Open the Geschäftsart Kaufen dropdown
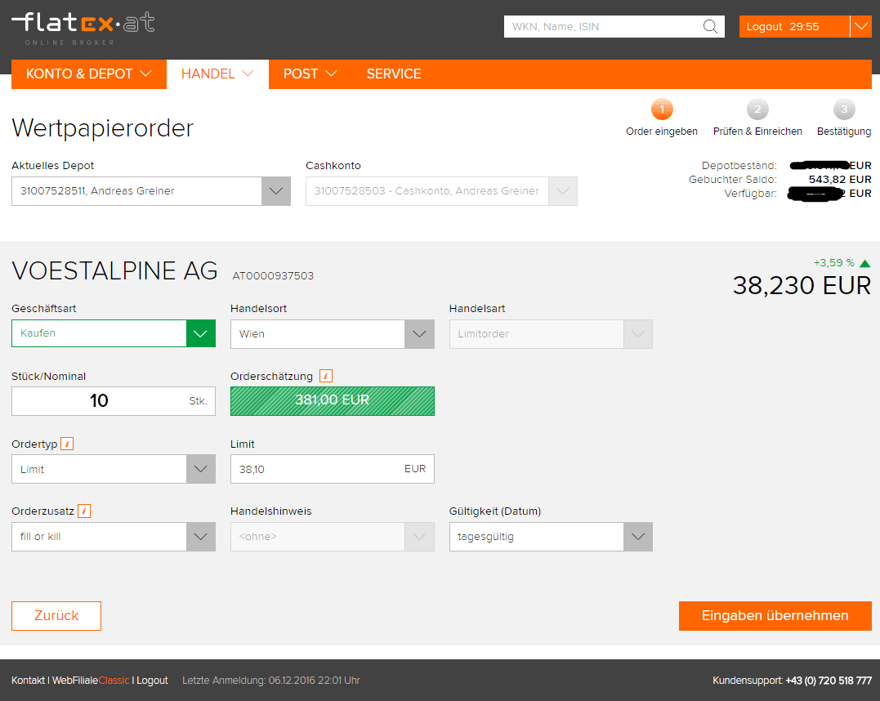 pyautogui.click(x=114, y=333)
